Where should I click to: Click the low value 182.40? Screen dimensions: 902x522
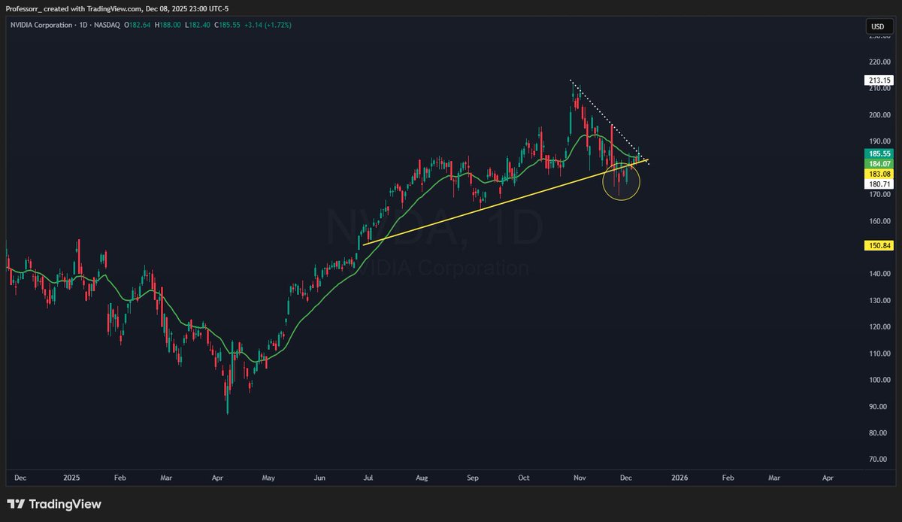(198, 25)
